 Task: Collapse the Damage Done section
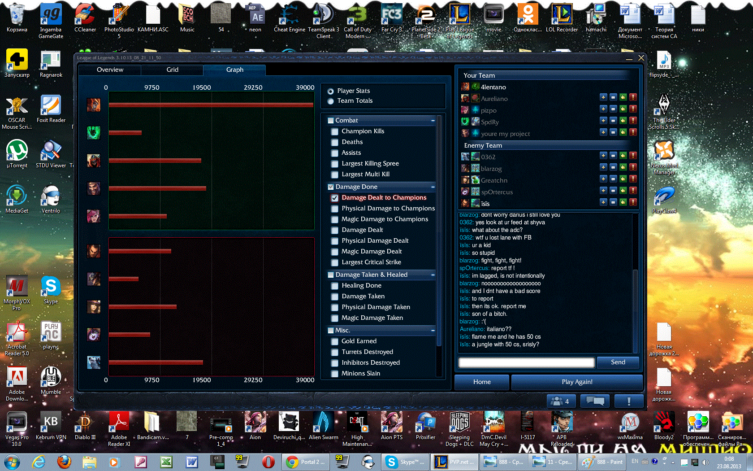coord(433,187)
